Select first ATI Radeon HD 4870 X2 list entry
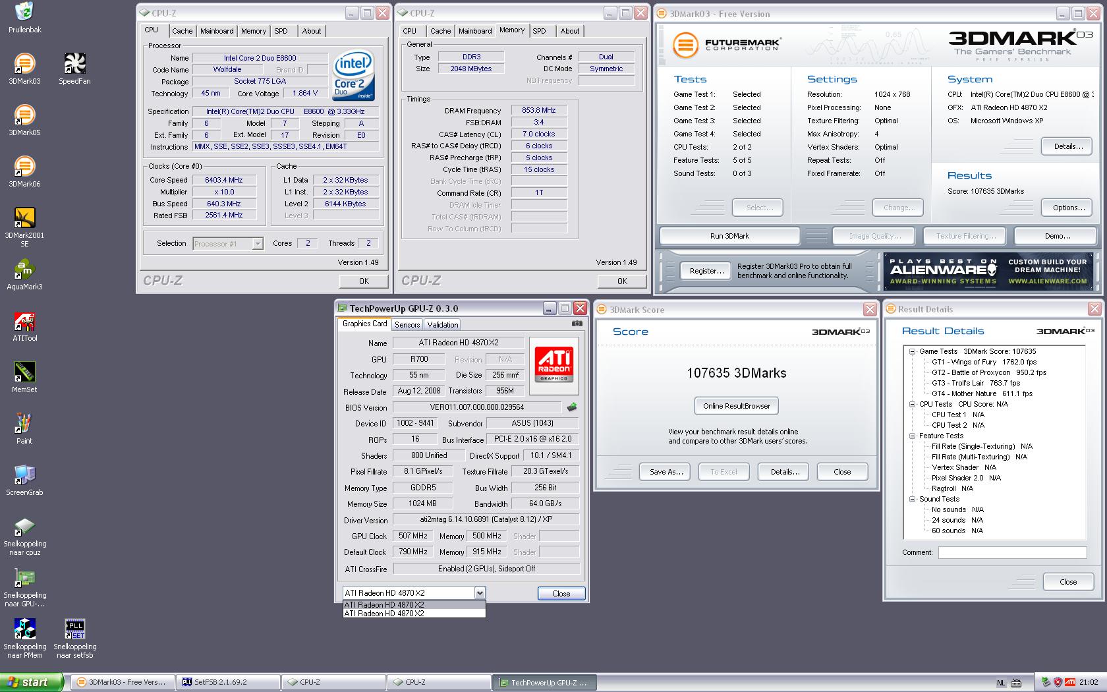 click(414, 604)
